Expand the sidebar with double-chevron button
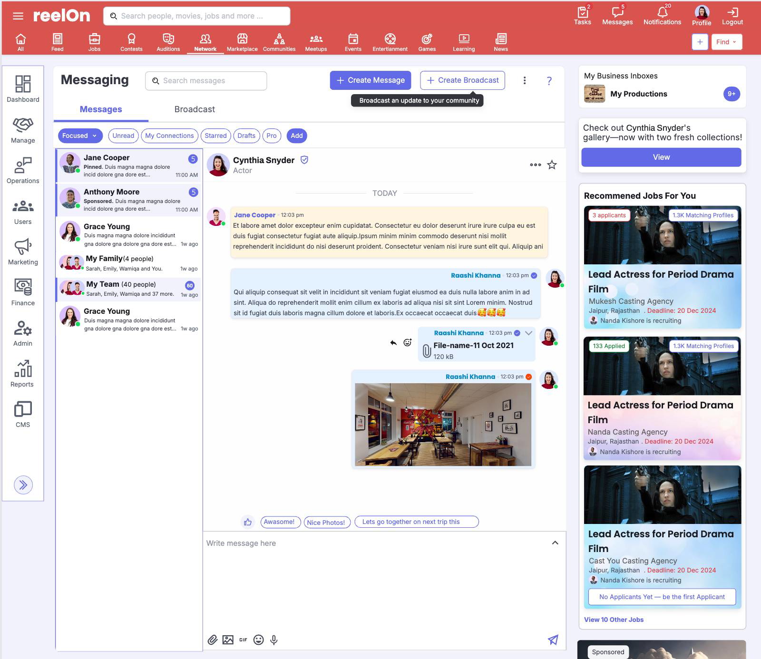 point(23,485)
